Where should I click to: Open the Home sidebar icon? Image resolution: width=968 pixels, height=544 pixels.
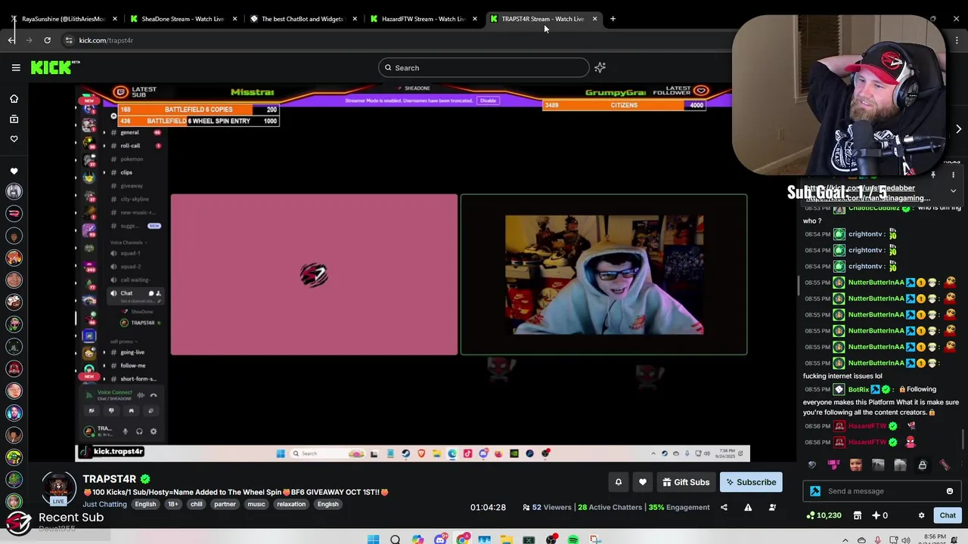click(14, 99)
